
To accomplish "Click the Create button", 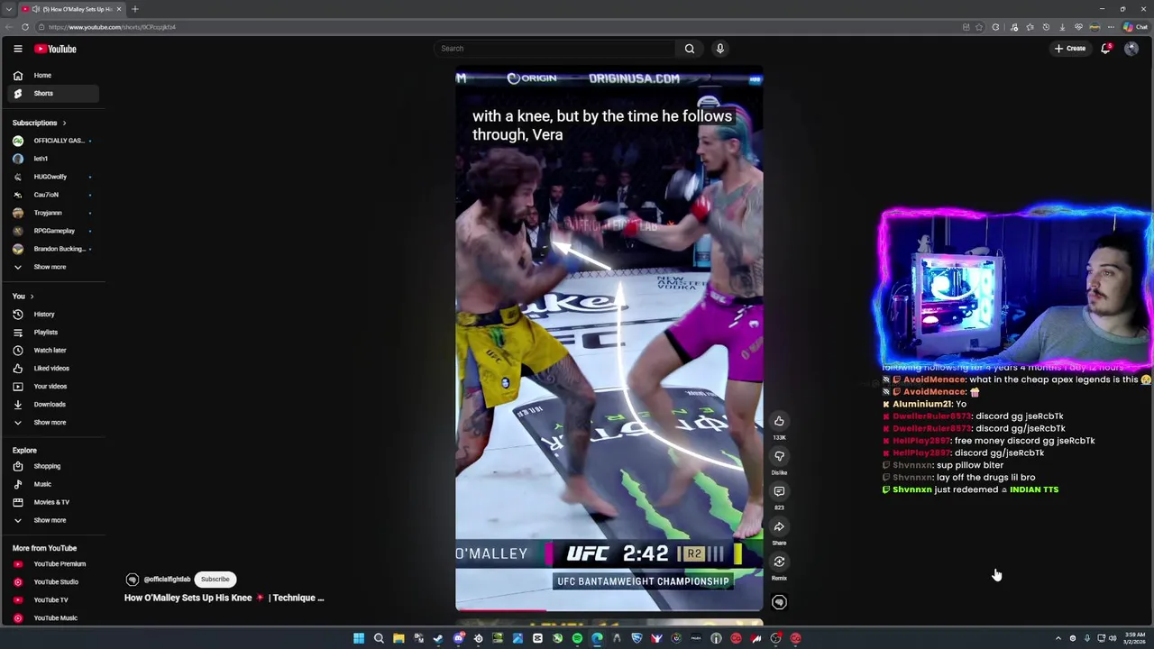I will pos(1070,49).
